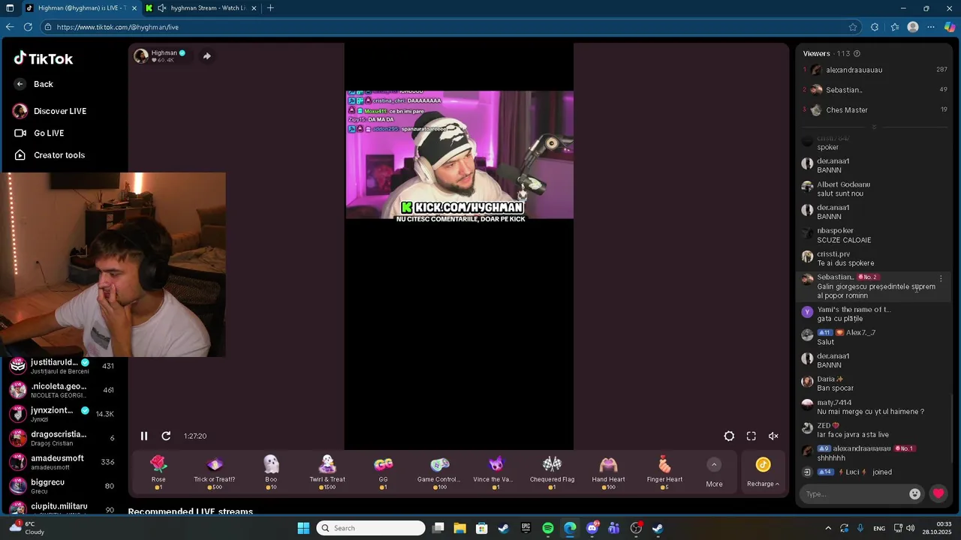The width and height of the screenshot is (961, 540).
Task: Open the Recharge coins menu
Action: (x=763, y=472)
